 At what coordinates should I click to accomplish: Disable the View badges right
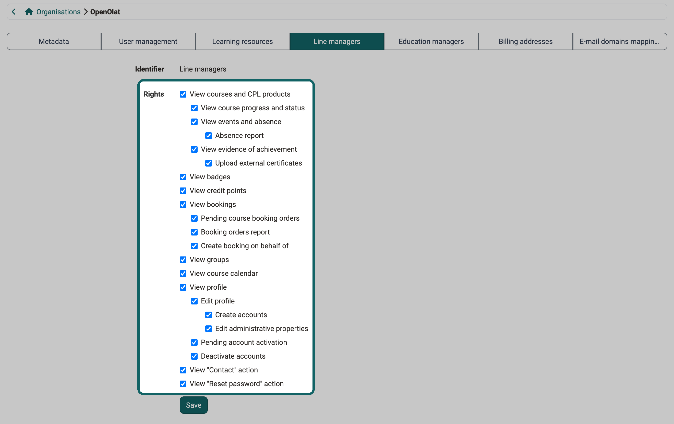coord(183,177)
